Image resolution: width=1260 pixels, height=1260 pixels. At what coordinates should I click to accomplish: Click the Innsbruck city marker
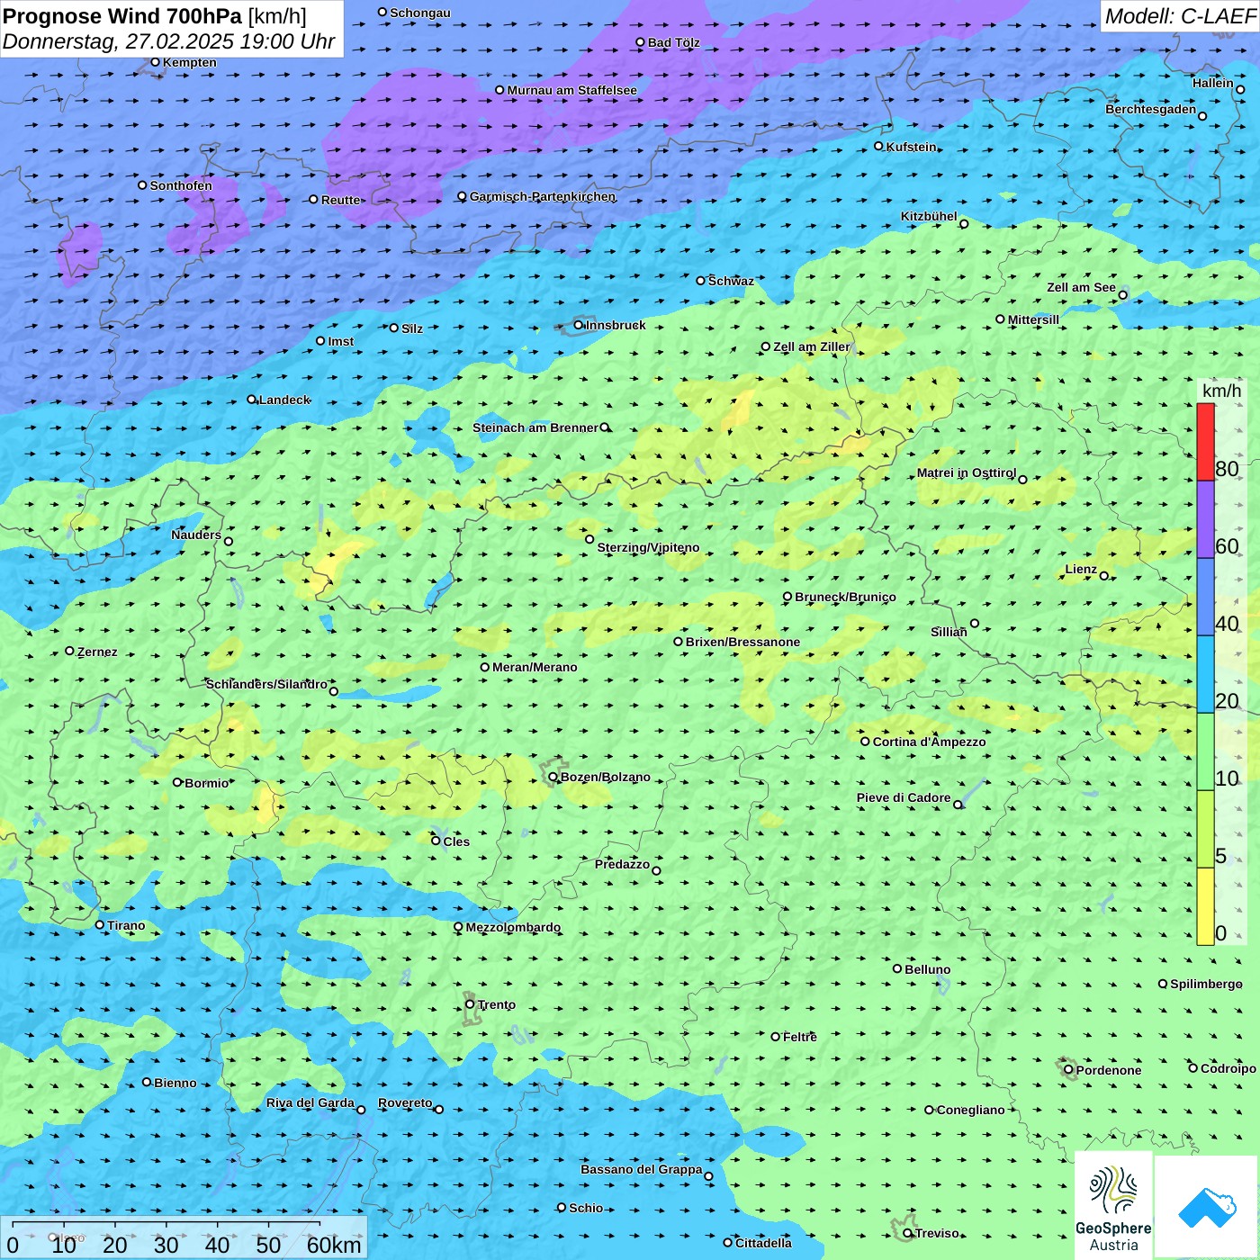tap(579, 325)
